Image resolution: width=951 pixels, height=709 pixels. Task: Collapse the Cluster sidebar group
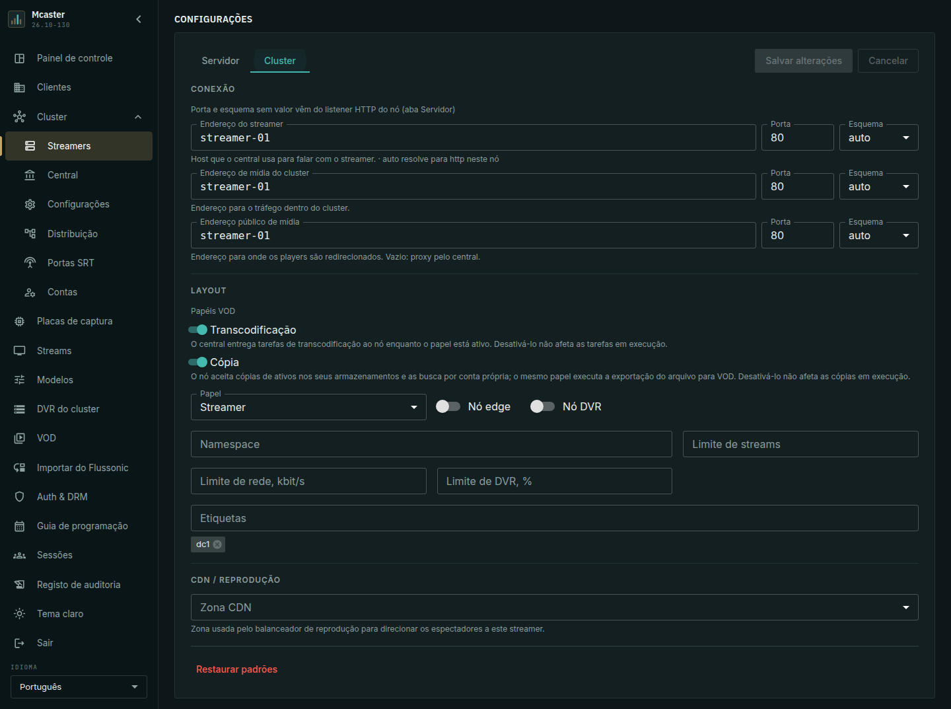click(x=138, y=117)
